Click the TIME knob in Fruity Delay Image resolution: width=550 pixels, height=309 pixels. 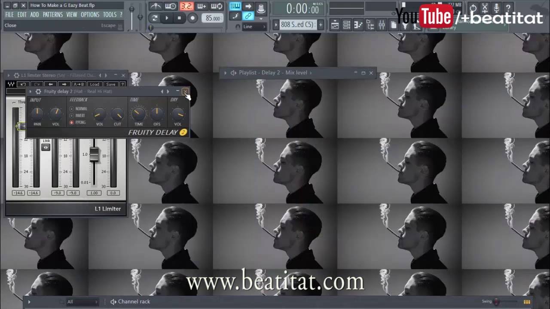point(138,114)
